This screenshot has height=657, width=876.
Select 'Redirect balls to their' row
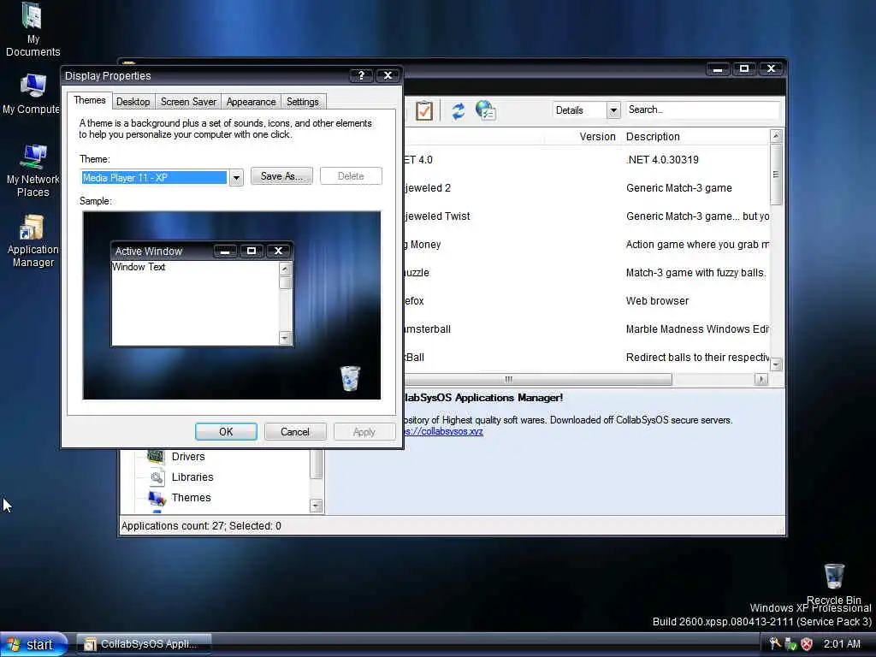click(586, 357)
